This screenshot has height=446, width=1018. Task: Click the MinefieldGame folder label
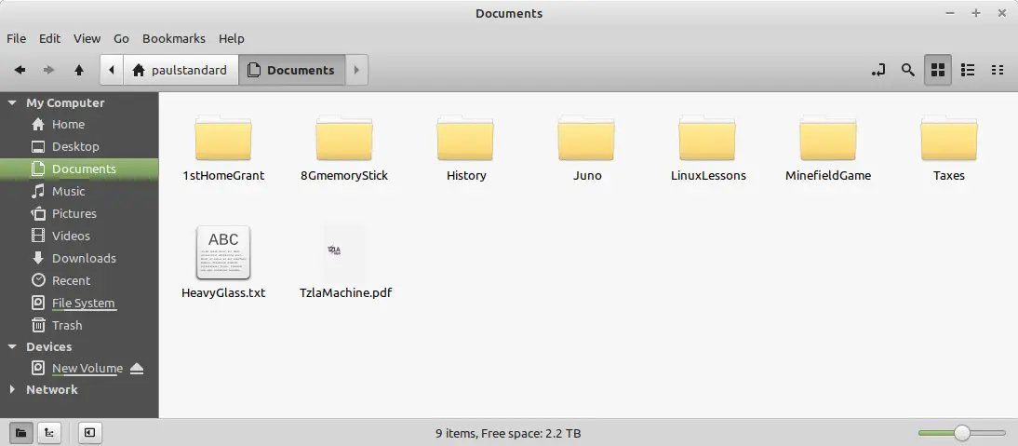[x=828, y=176]
